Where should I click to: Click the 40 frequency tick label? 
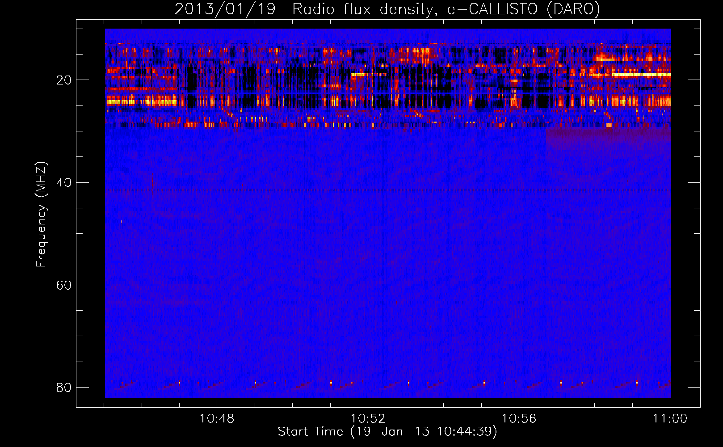click(64, 182)
